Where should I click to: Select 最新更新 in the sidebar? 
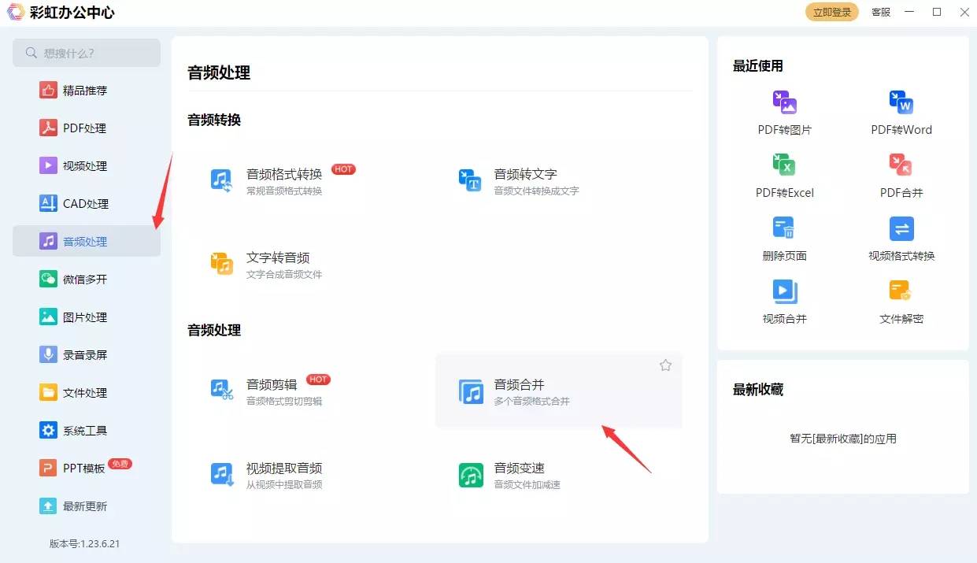[x=87, y=506]
